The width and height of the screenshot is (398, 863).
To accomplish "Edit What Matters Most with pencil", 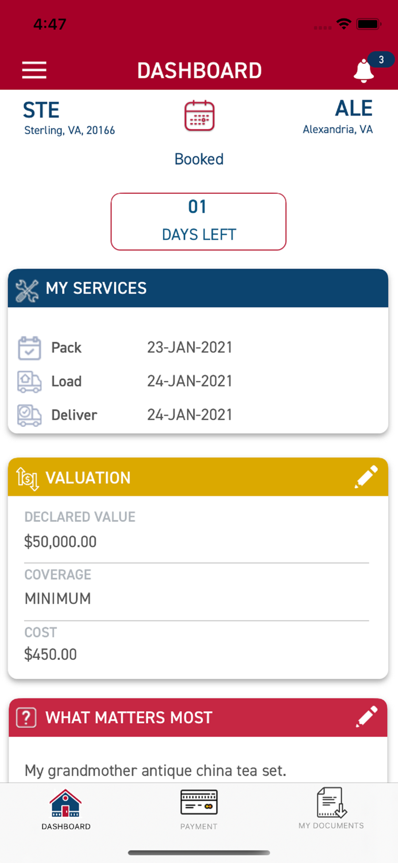I will click(366, 717).
